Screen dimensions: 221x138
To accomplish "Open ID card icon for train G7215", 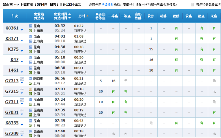I will [x=22, y=89].
